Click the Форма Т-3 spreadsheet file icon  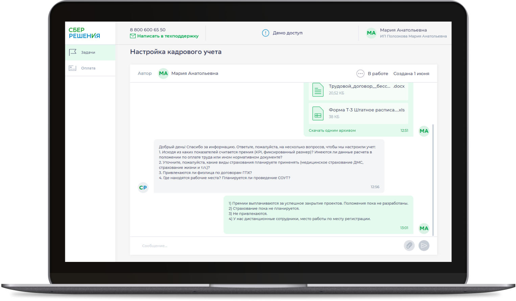[x=318, y=114]
